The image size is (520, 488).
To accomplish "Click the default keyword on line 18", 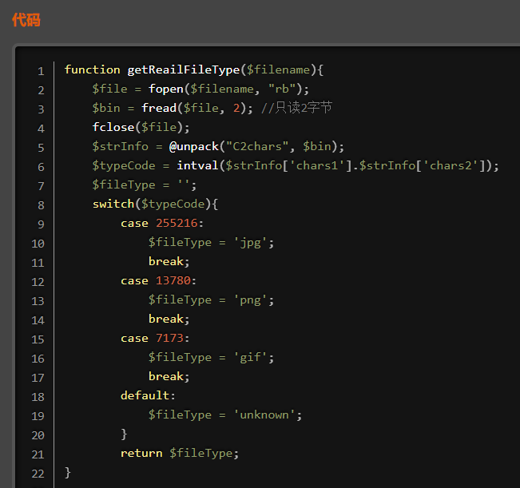I will pyautogui.click(x=145, y=395).
